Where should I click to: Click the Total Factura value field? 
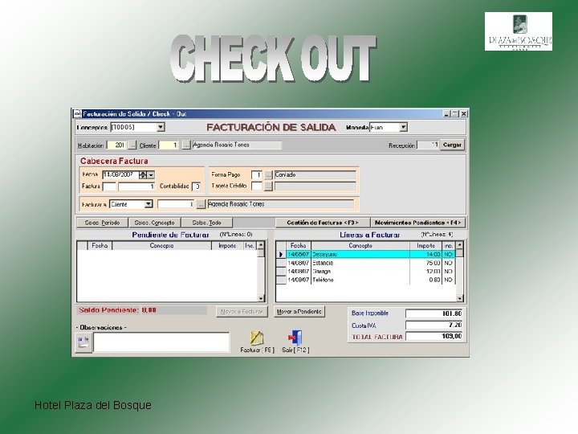[x=433, y=336]
